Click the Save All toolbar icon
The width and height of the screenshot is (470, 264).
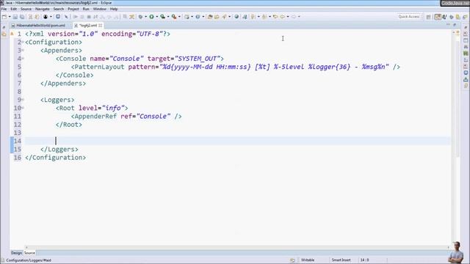[22, 17]
